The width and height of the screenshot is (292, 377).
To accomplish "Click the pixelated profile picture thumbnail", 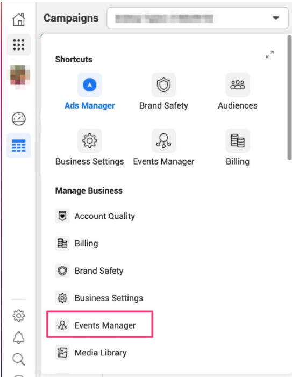I will pyautogui.click(x=19, y=76).
